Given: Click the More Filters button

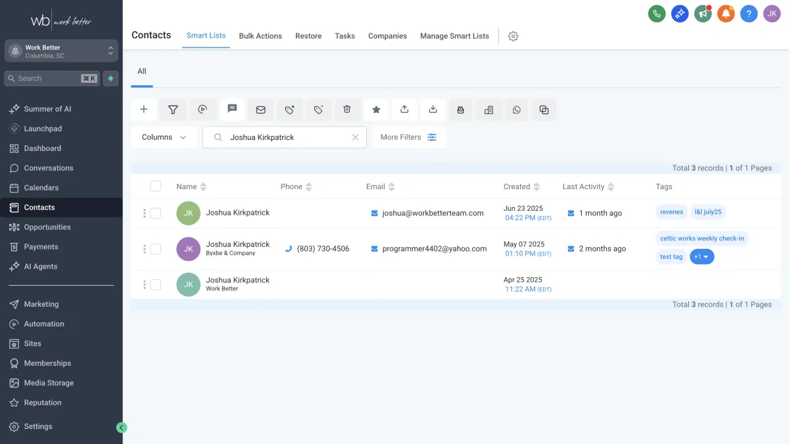Looking at the screenshot, I should [408, 137].
